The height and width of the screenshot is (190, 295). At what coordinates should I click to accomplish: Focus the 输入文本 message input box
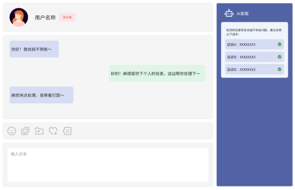(x=108, y=165)
